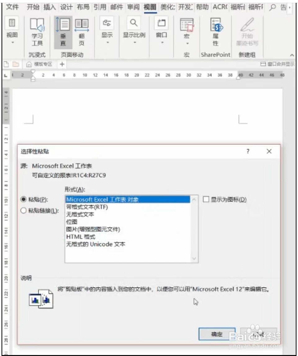Image resolution: width=298 pixels, height=356 pixels.
Task: Click list scrollbar down arrow
Action: 194,258
